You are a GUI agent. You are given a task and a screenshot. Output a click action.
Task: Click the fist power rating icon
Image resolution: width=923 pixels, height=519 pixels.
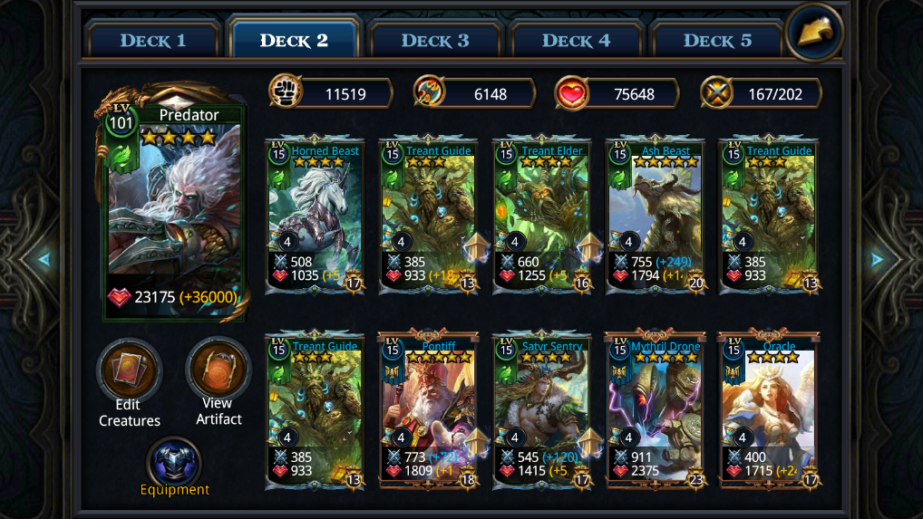[286, 91]
